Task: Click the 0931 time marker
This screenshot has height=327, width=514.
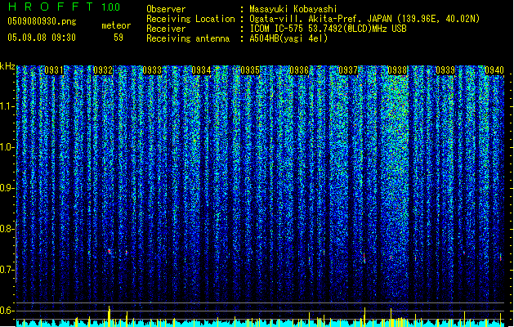Action: (54, 70)
